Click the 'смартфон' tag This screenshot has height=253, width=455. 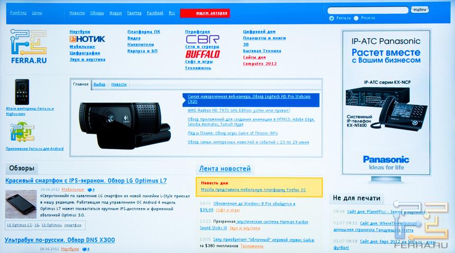(72, 225)
